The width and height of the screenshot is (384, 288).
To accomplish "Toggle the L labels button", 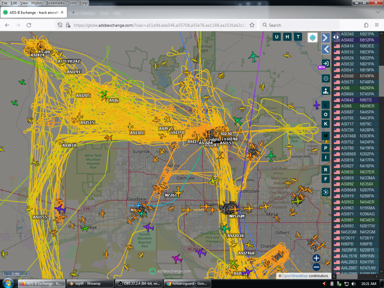I will coord(325,105).
